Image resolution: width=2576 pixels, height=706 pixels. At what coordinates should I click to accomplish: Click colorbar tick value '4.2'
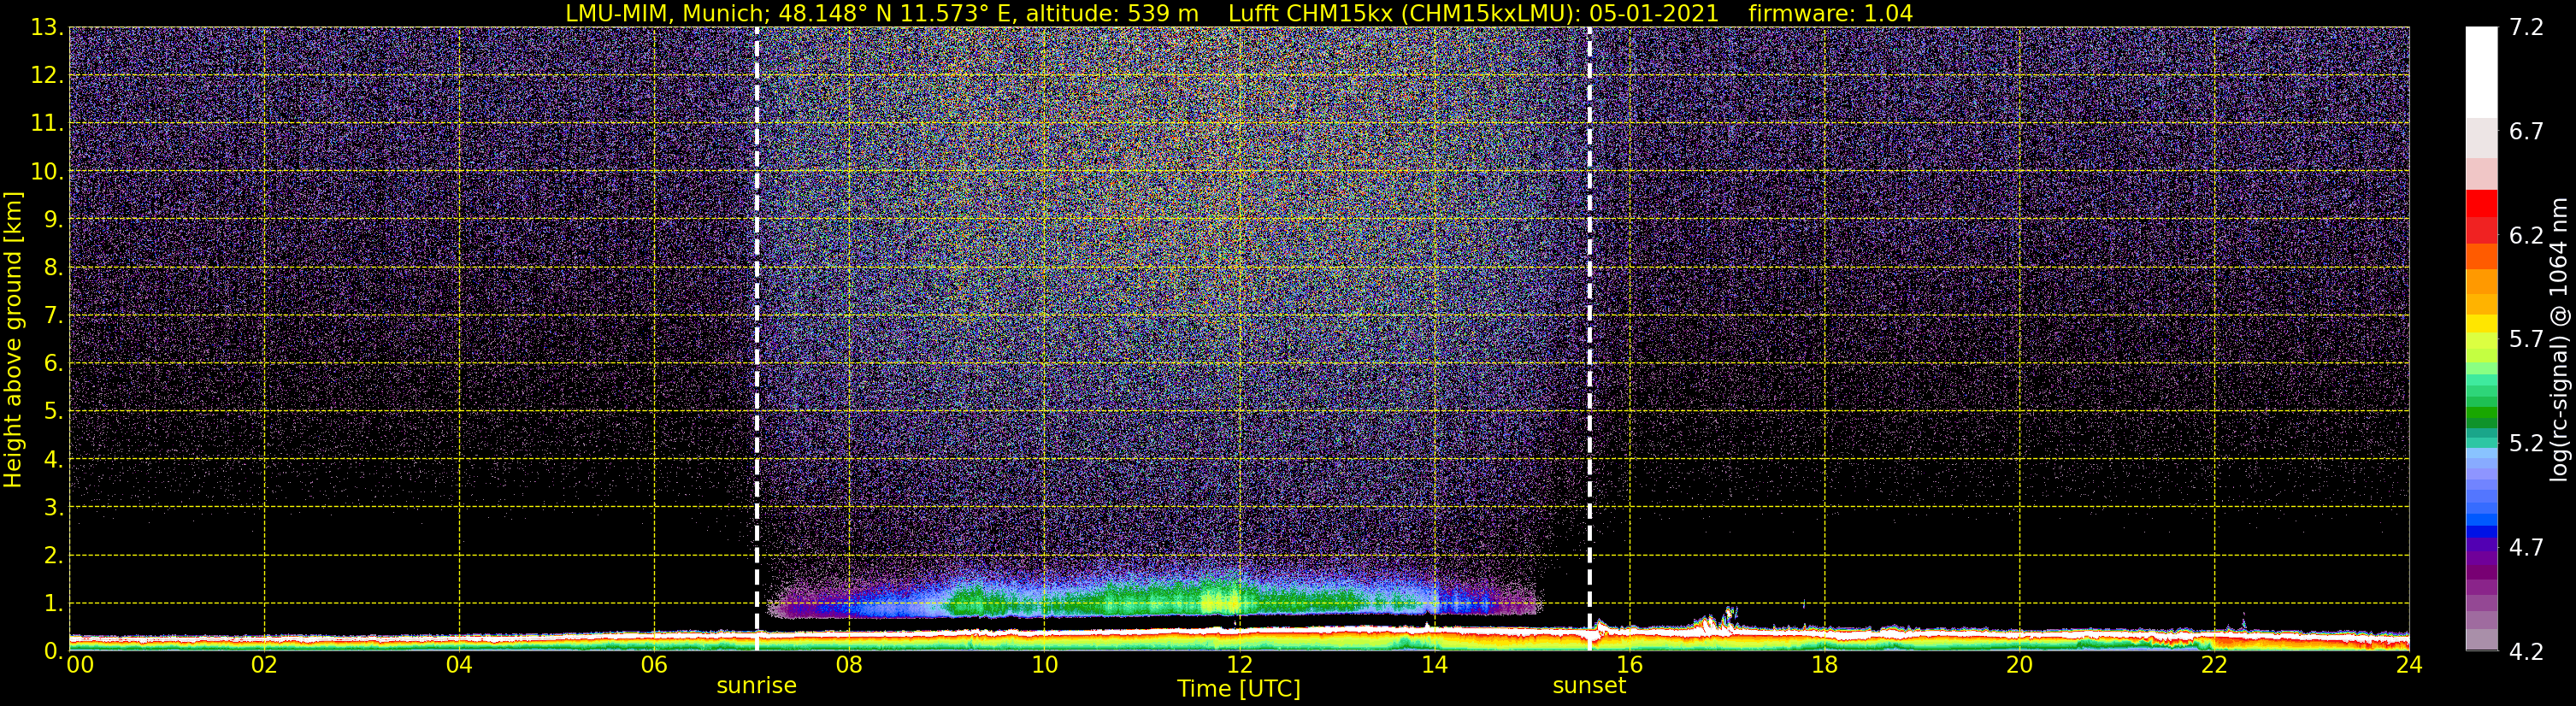[x=2526, y=652]
